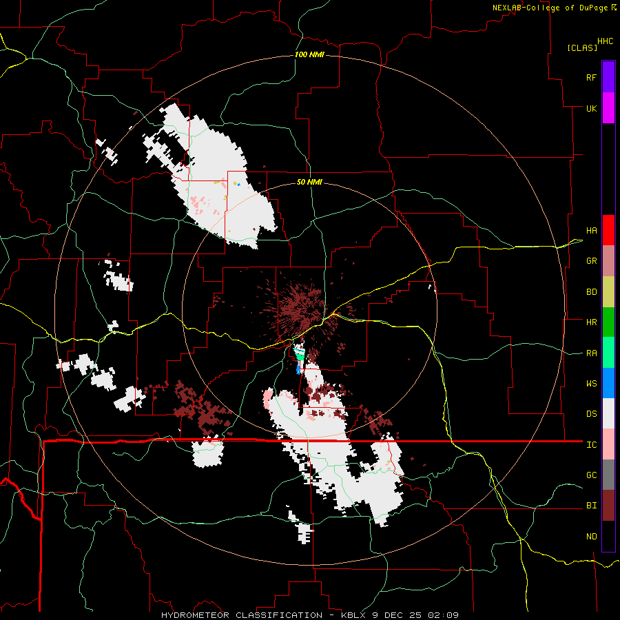The width and height of the screenshot is (620, 620).
Task: Click the ND black legend swatch
Action: pyautogui.click(x=608, y=536)
